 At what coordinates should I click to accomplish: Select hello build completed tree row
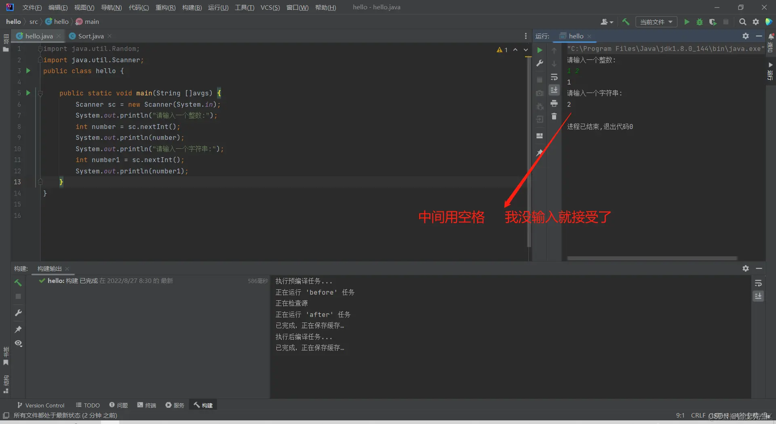click(147, 281)
